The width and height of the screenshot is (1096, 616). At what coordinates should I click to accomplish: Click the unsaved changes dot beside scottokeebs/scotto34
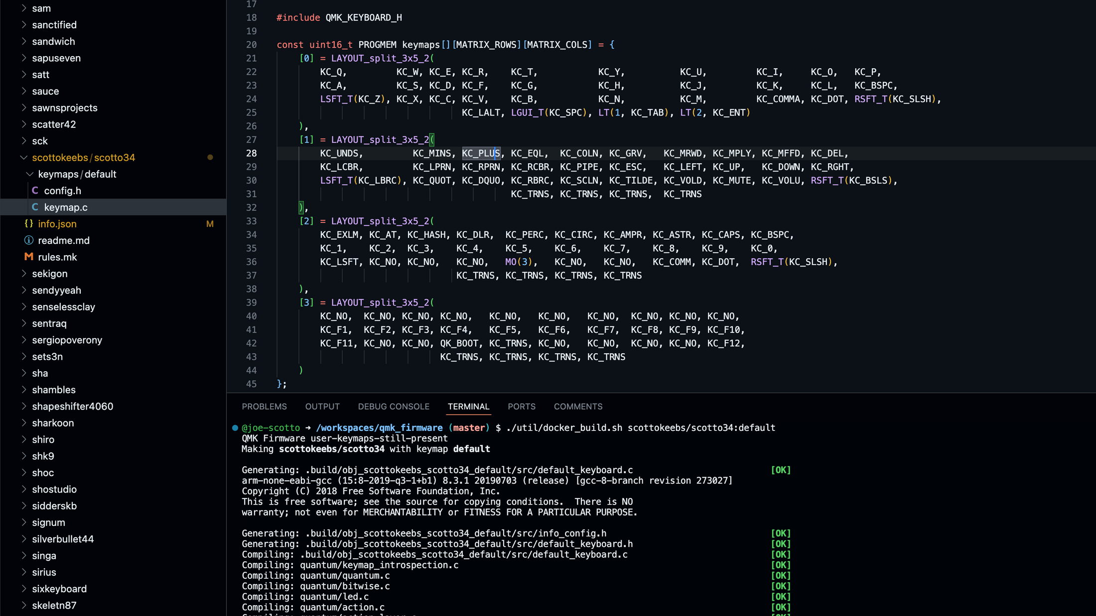pos(210,157)
